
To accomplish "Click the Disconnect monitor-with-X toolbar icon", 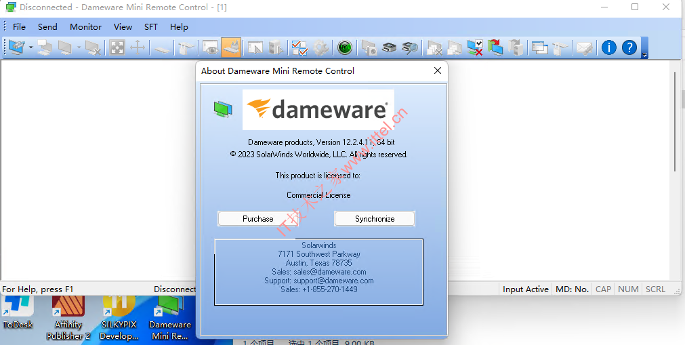I will [x=94, y=47].
